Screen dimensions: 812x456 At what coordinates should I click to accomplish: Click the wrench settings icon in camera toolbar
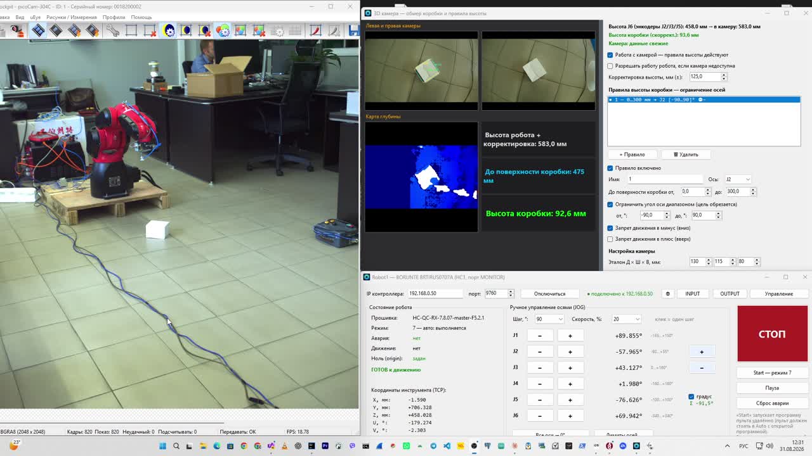click(x=112, y=30)
